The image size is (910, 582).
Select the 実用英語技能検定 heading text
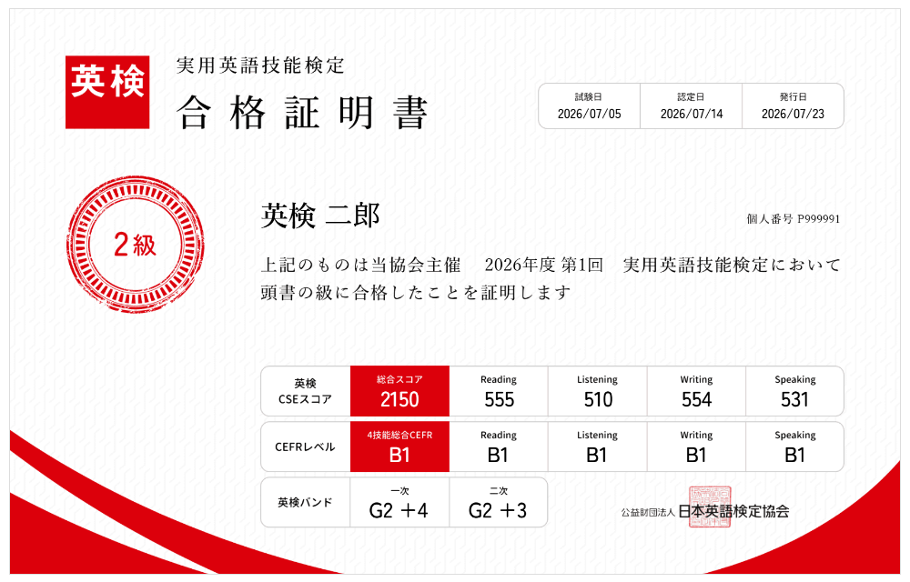260,65
